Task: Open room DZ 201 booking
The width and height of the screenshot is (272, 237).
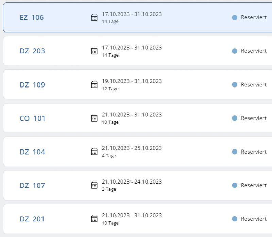Action: click(32, 219)
